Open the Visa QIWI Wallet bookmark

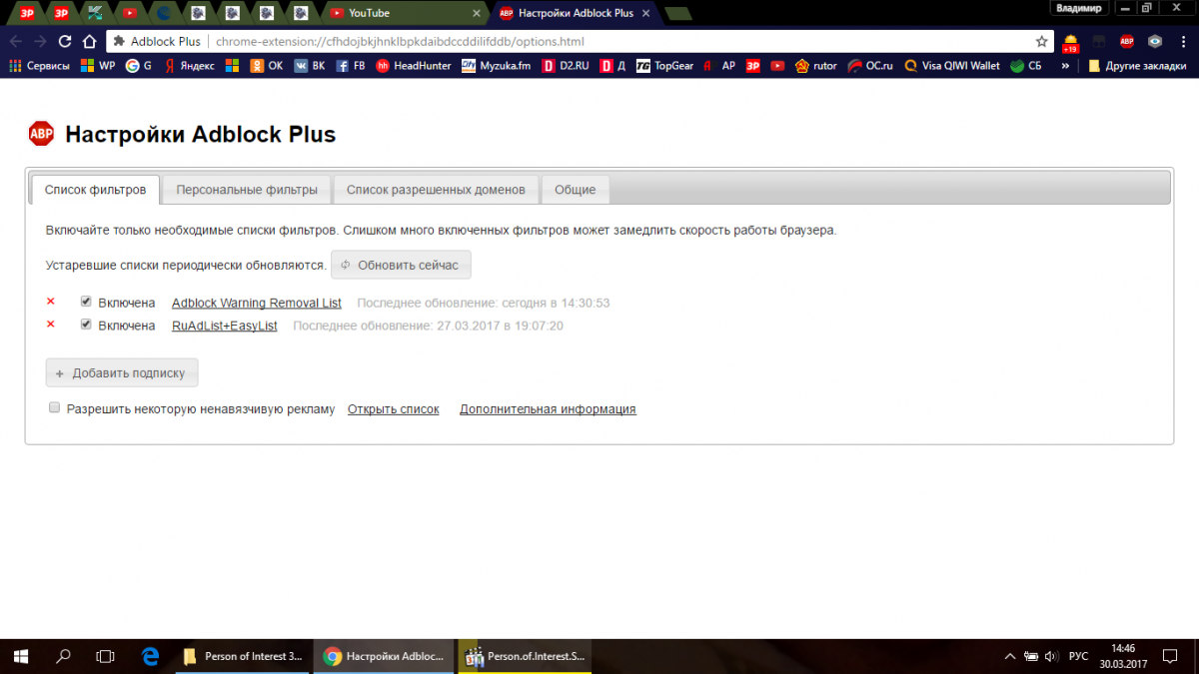(952, 66)
